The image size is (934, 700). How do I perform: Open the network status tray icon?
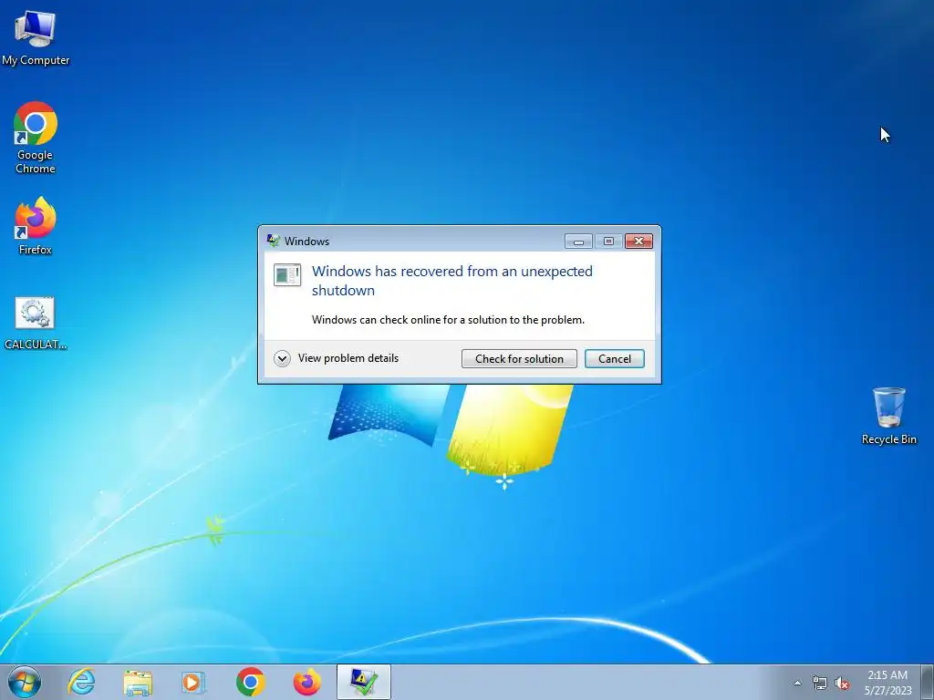[x=820, y=683]
